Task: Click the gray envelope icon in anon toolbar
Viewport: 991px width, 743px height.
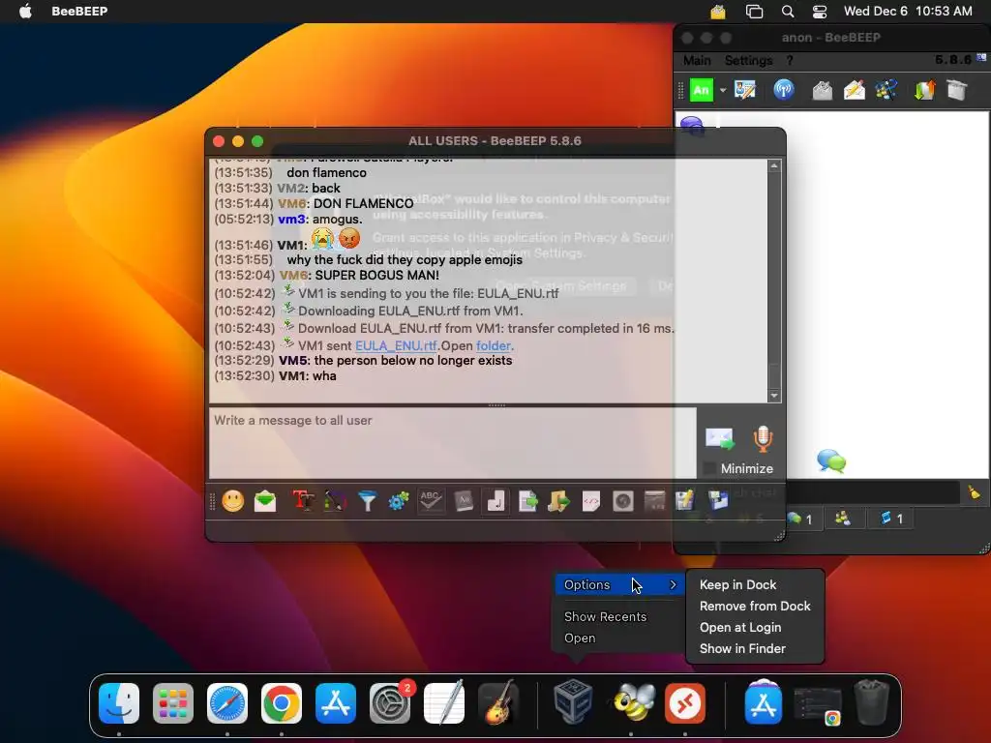Action: (x=822, y=90)
